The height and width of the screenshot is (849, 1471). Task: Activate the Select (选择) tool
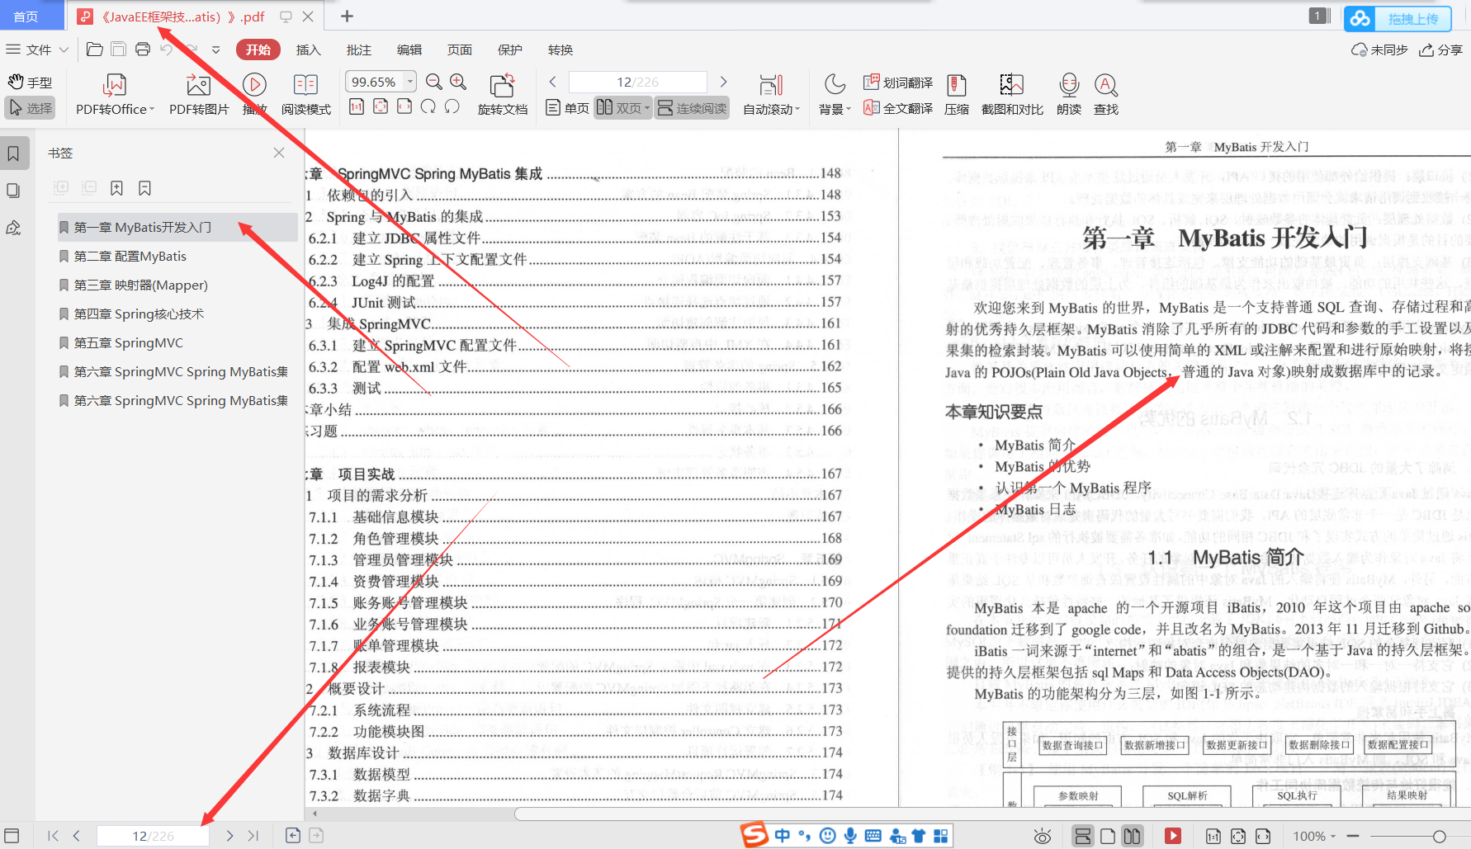click(x=31, y=108)
